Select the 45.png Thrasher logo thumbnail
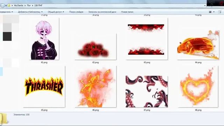Screen dimensions: 224x126 (x=44, y=86)
